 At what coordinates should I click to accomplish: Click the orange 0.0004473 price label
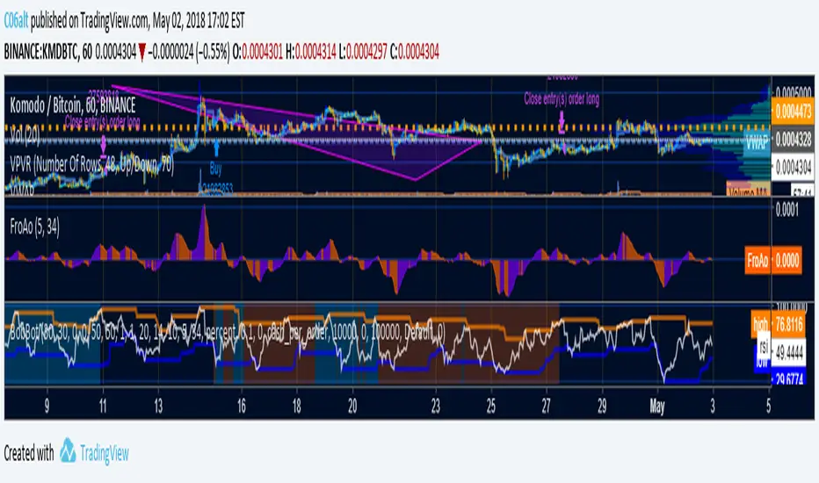(x=793, y=111)
